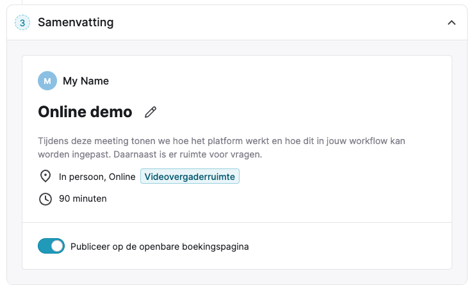Screen dimensions: 476x292
Task: Open the Videovergaderruimte badge
Action: click(190, 176)
